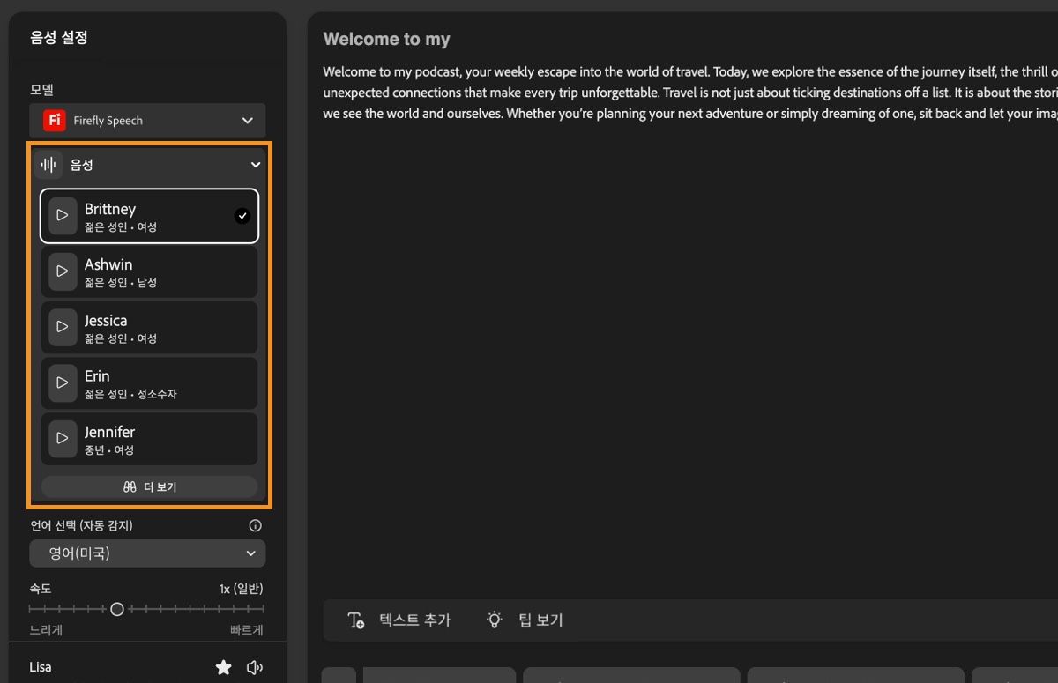1058x683 pixels.
Task: Click the star icon next to Lisa
Action: (224, 667)
